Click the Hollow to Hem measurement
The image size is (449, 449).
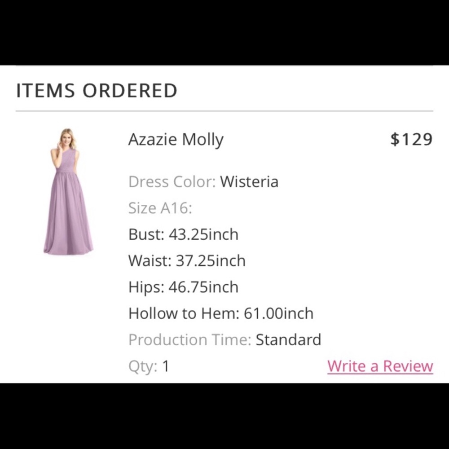[221, 313]
